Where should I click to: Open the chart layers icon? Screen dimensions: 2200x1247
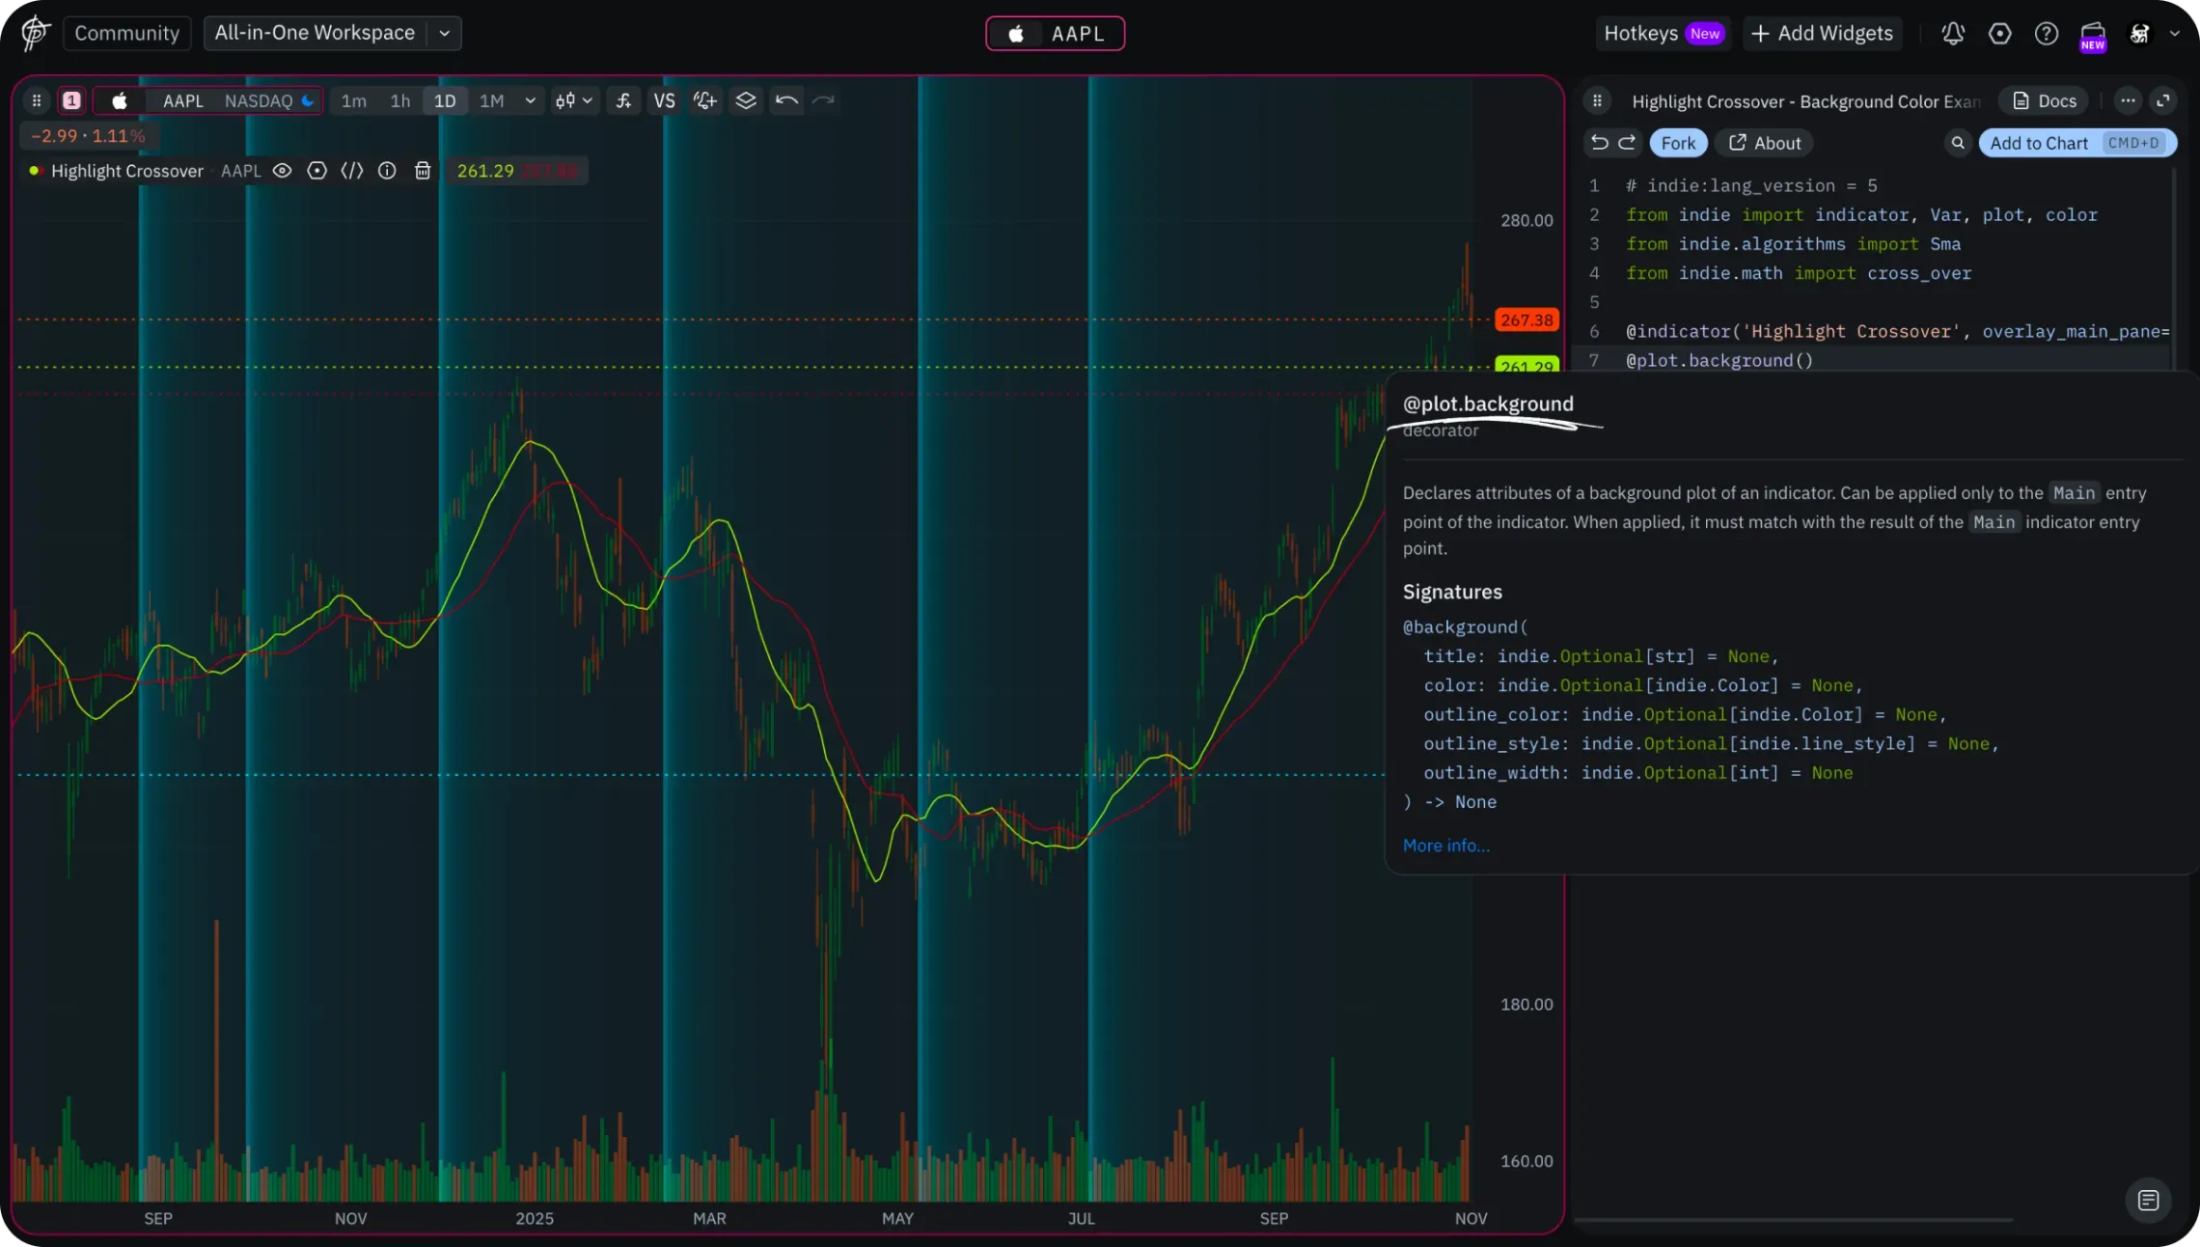click(x=746, y=100)
